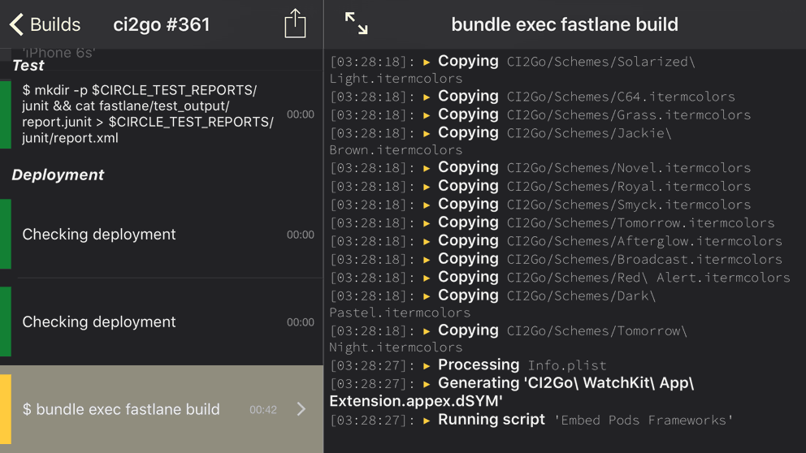Tap yellow status bar of fastlane build step

tap(6, 409)
